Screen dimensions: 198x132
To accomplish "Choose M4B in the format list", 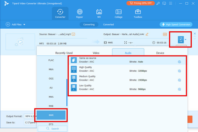I will click(x=51, y=106).
